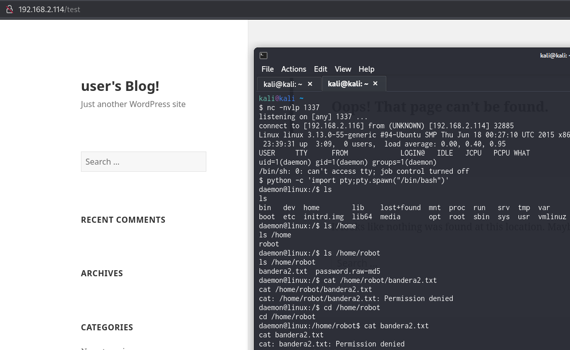
Task: Click the 'listening on [any] 1337' line
Action: [x=313, y=117]
